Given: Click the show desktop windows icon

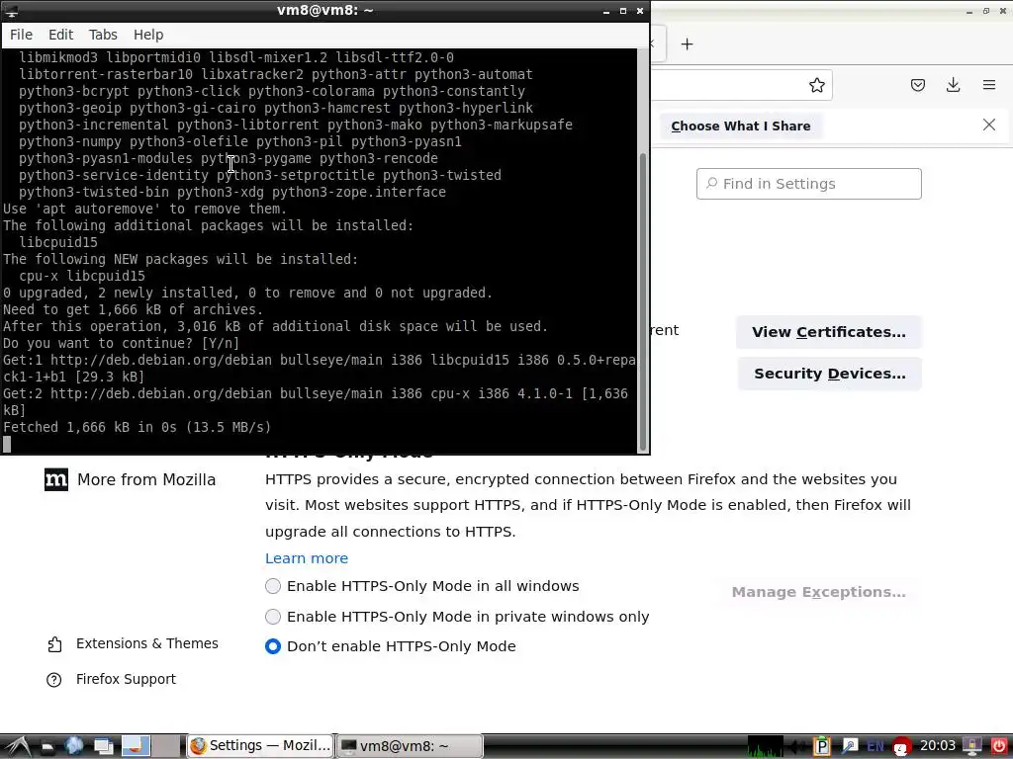Looking at the screenshot, I should click(x=103, y=747).
